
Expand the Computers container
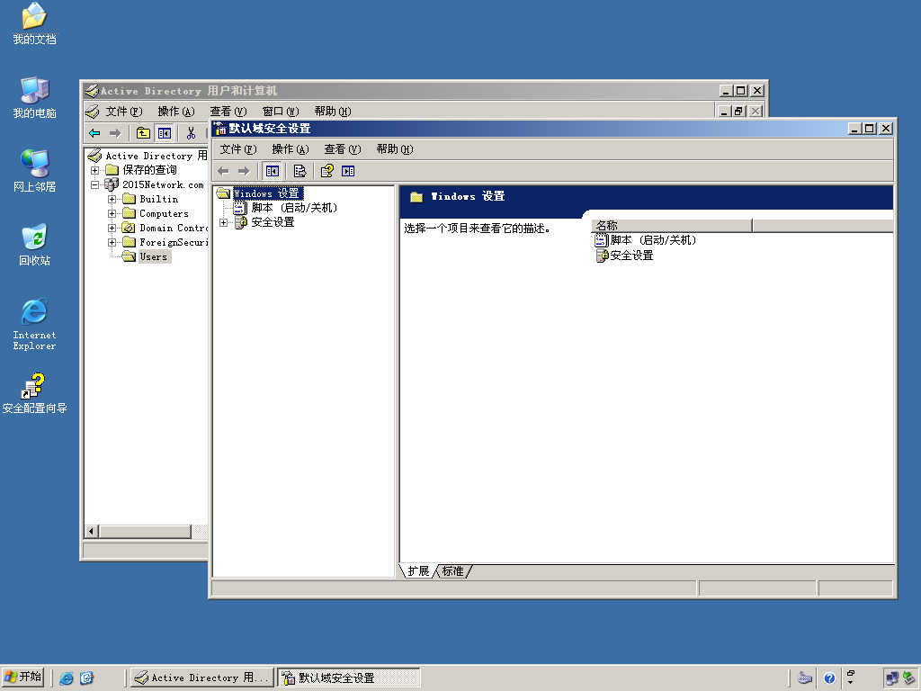[112, 213]
